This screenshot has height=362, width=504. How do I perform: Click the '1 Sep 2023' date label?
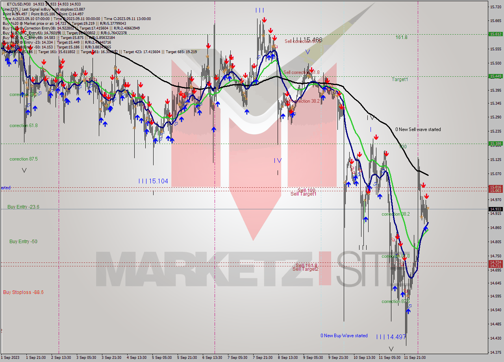(10, 358)
